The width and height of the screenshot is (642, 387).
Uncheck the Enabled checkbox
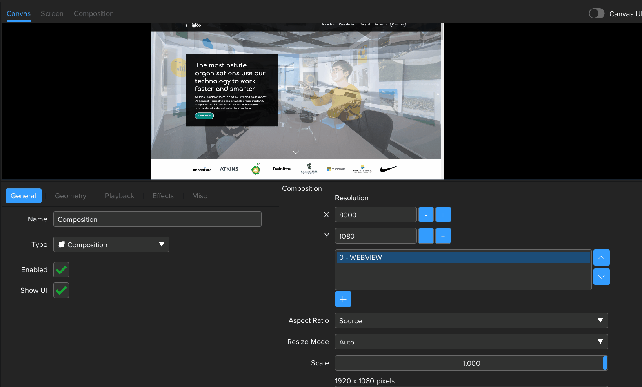pyautogui.click(x=61, y=270)
